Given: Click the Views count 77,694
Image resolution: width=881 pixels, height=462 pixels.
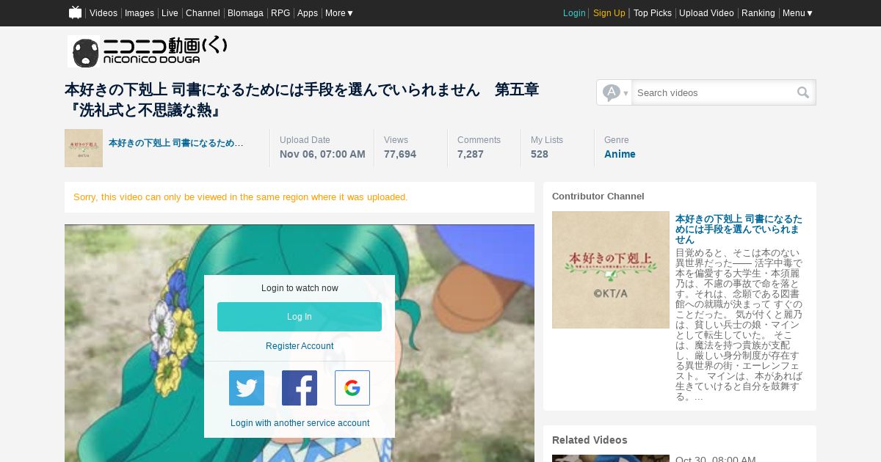Looking at the screenshot, I should click(400, 154).
